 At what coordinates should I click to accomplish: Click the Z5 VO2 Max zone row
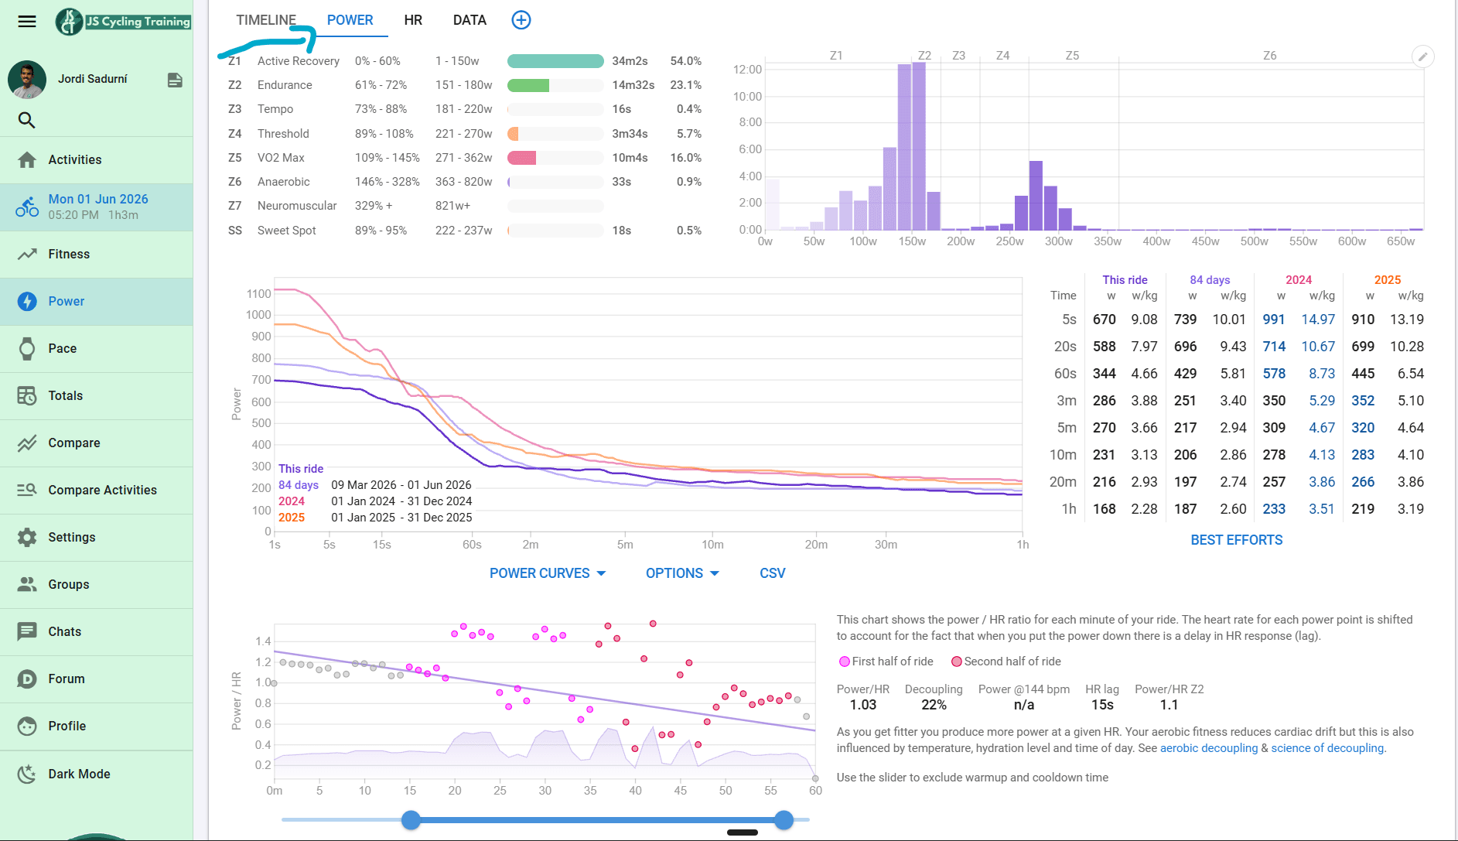pos(464,158)
